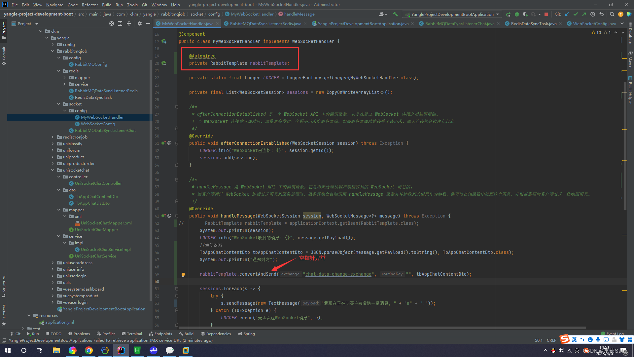Click the intention lightbulb on line 49
The image size is (634, 357).
tap(183, 274)
